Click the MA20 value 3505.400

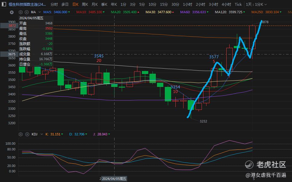tap(130, 12)
